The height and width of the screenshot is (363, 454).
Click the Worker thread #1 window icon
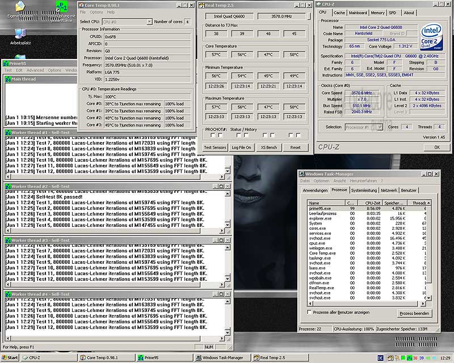(8, 133)
